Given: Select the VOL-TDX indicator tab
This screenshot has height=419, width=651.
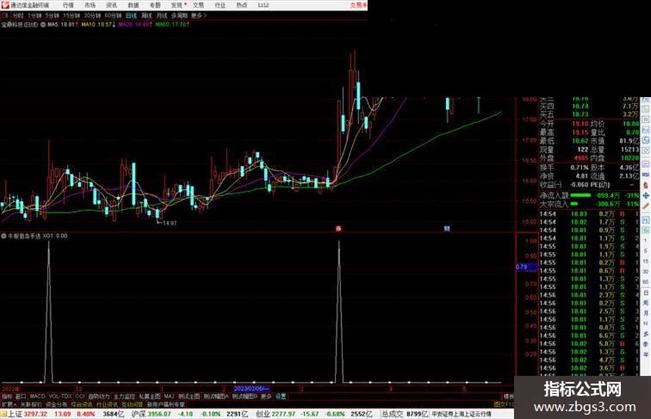Looking at the screenshot, I should [x=61, y=396].
